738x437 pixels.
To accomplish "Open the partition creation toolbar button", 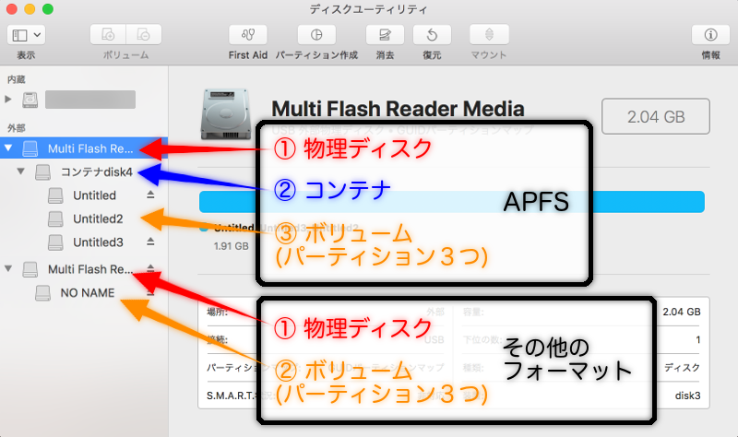I will click(316, 35).
